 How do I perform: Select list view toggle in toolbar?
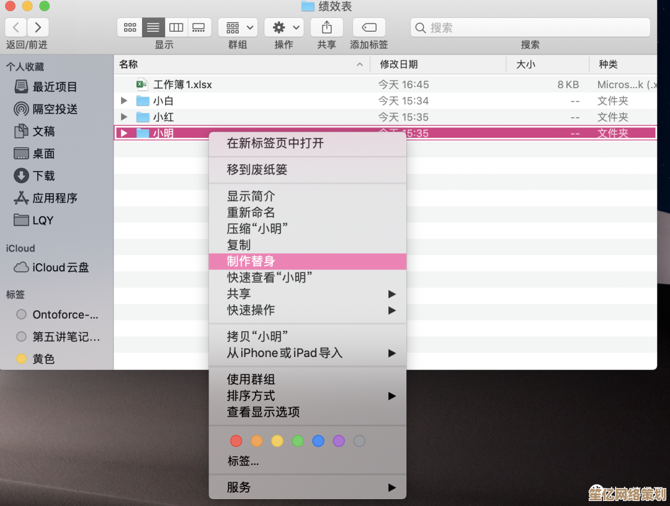point(153,27)
